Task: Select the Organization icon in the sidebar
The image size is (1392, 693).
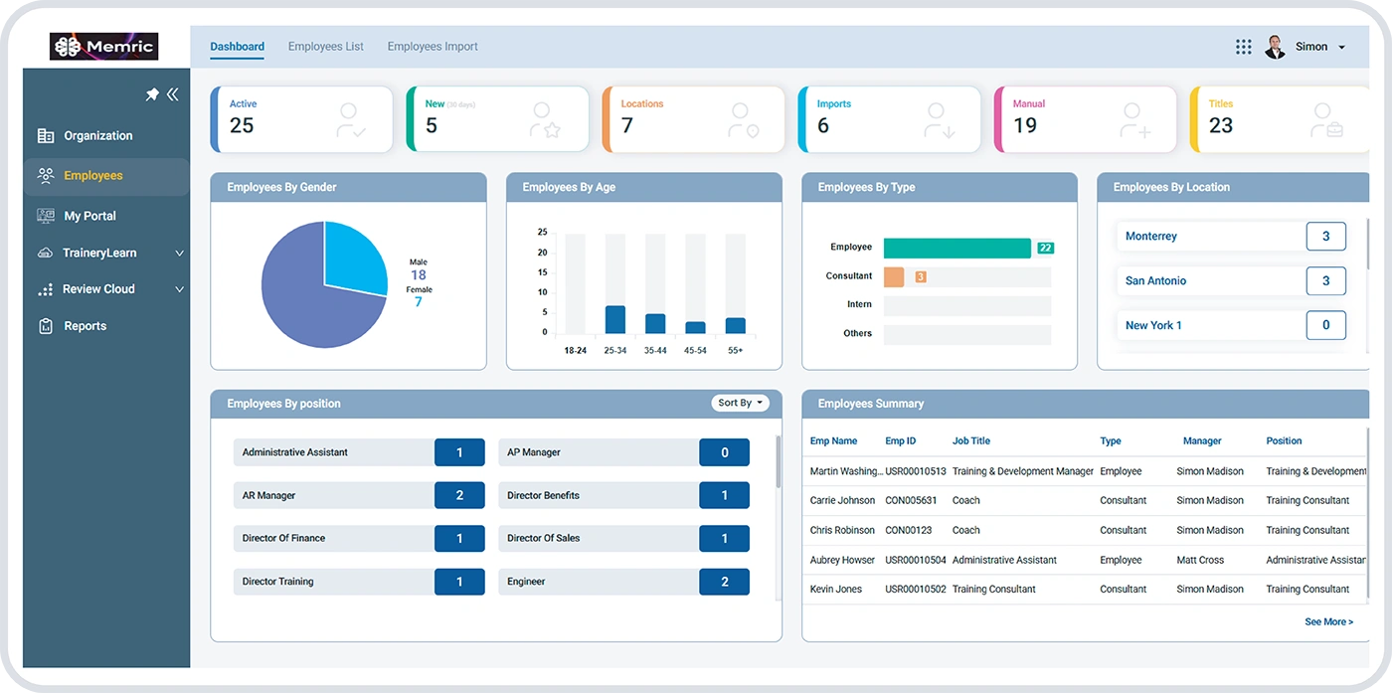Action: pos(45,135)
